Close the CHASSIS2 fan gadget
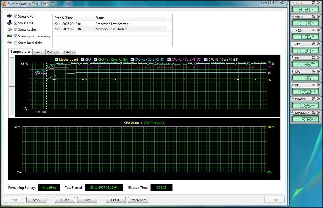 [x=318, y=113]
